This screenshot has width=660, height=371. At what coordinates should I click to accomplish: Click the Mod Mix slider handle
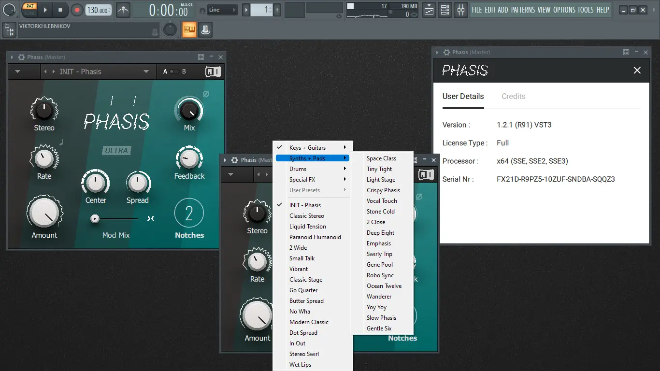[x=95, y=219]
